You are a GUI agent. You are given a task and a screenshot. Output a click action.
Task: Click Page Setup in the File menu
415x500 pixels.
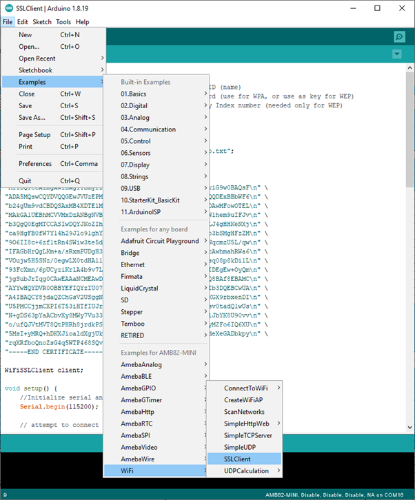point(34,135)
